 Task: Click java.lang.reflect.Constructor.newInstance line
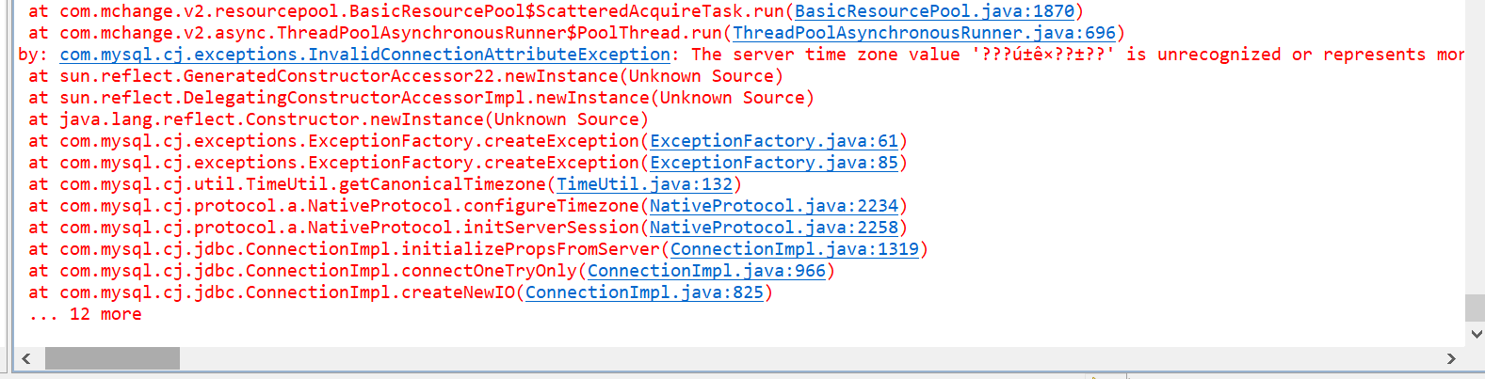[x=339, y=119]
